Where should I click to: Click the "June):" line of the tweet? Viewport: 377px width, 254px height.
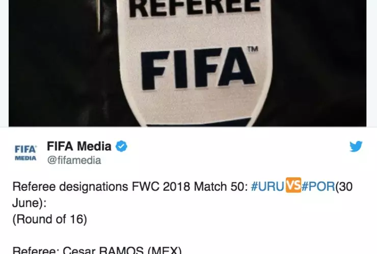29,203
